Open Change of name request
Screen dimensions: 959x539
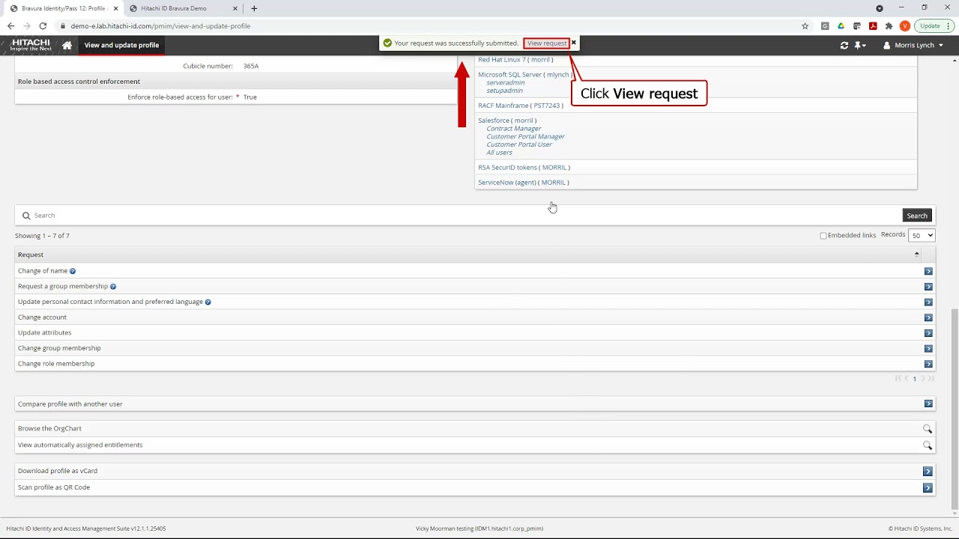coord(43,271)
